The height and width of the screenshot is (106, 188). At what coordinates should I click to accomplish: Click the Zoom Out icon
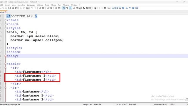(x=51, y=8)
